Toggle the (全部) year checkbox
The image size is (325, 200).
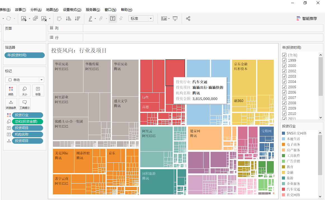(284, 55)
